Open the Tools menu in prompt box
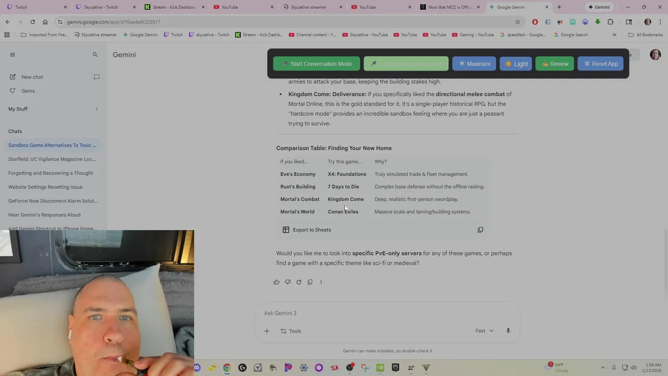This screenshot has width=668, height=376. click(290, 331)
